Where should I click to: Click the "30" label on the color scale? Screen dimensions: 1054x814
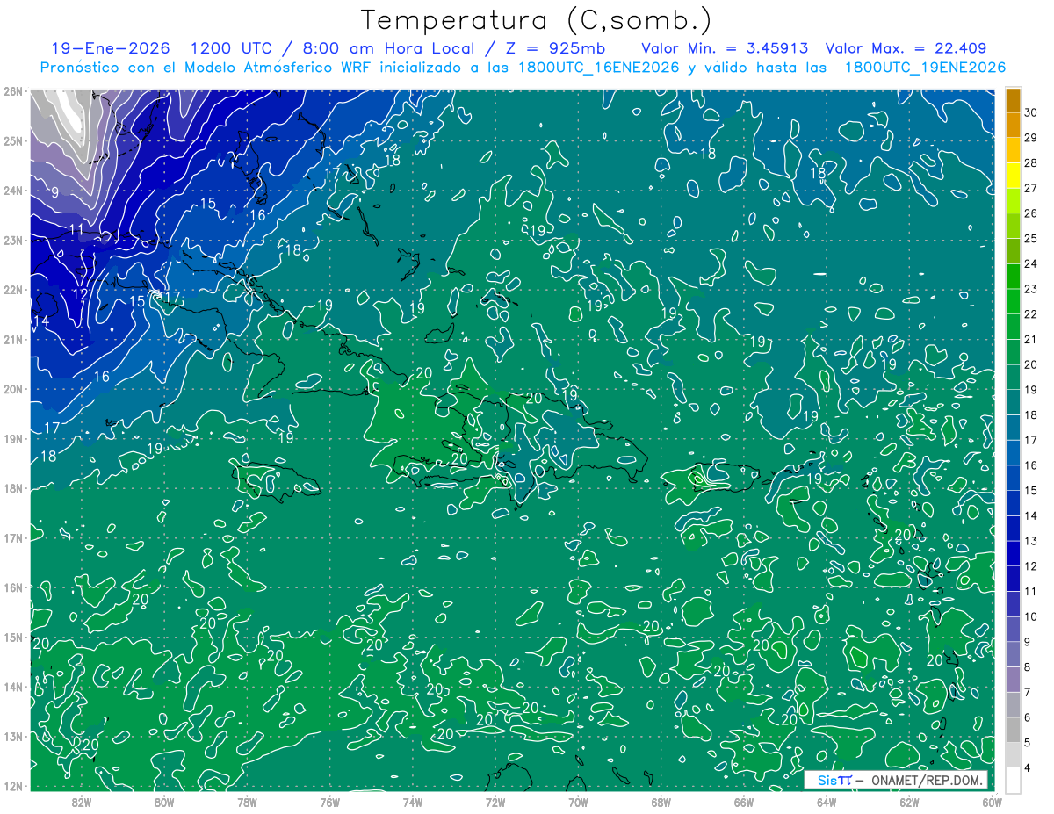tap(1031, 112)
